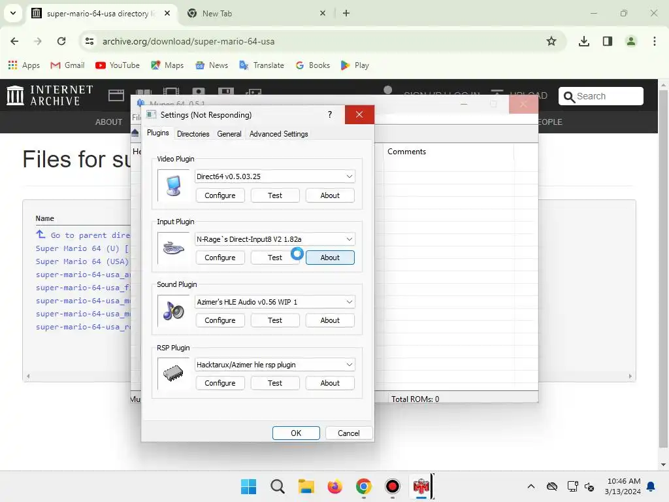Switch to Advanced Settings tab

tap(278, 134)
